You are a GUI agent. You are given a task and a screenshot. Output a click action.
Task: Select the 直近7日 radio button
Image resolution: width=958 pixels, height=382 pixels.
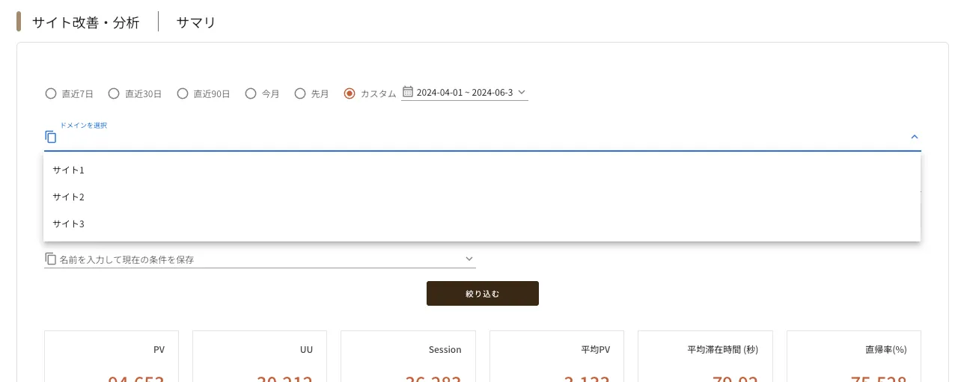pos(51,93)
